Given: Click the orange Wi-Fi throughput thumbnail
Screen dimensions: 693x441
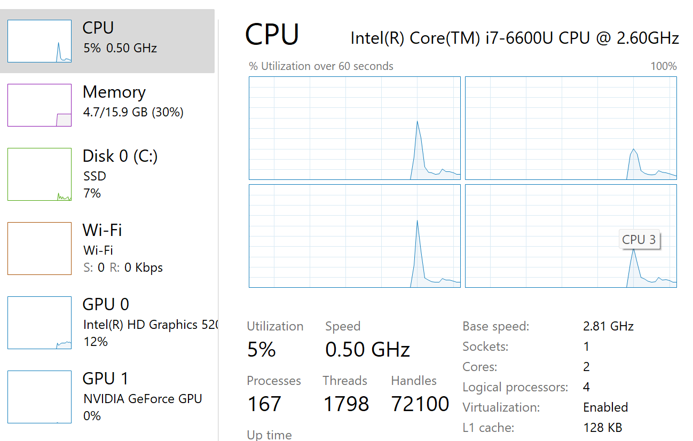Looking at the screenshot, I should pyautogui.click(x=40, y=248).
